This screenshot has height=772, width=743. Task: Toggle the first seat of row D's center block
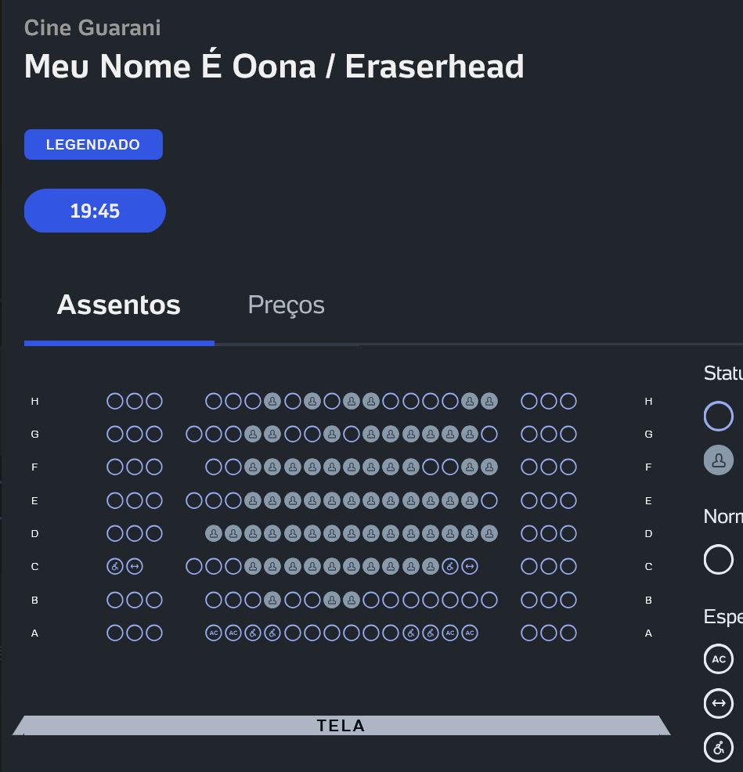[x=213, y=533]
